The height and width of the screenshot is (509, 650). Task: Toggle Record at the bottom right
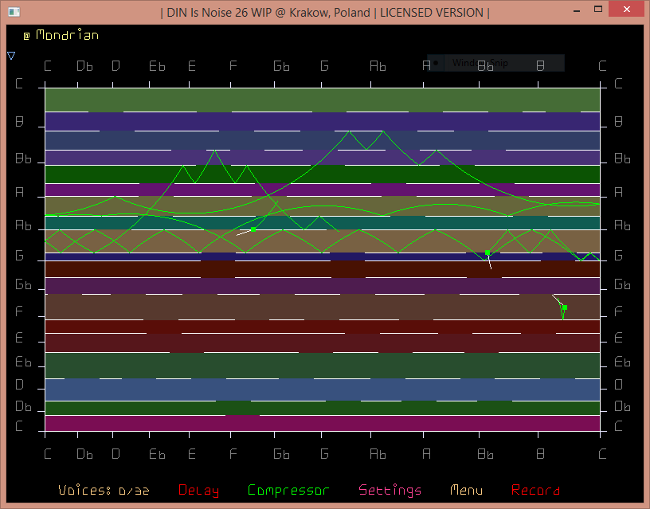coord(535,491)
